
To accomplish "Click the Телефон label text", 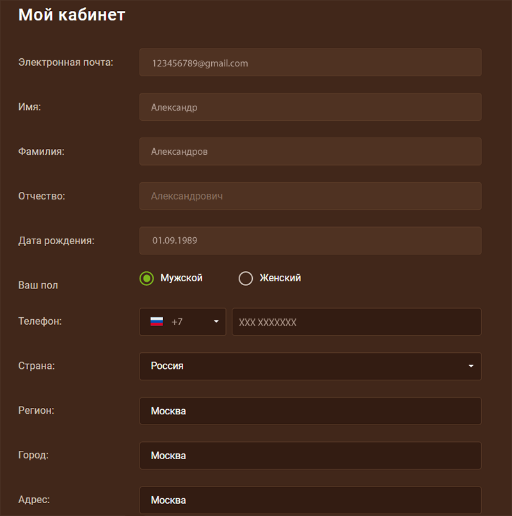I will (x=40, y=321).
